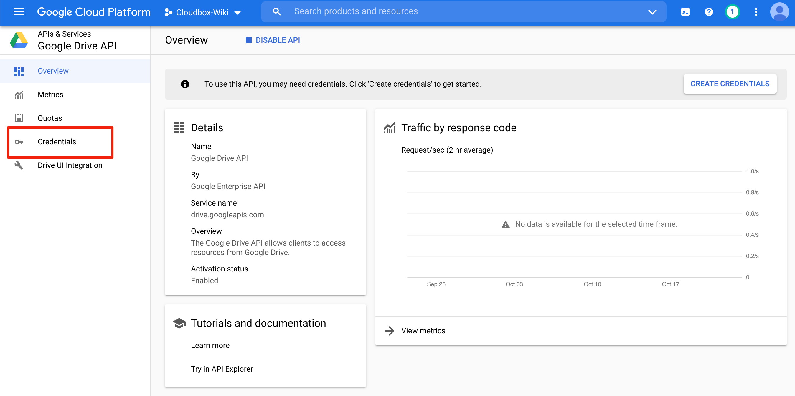Click the Details card list icon
Screen dimensions: 795x396
click(x=179, y=128)
